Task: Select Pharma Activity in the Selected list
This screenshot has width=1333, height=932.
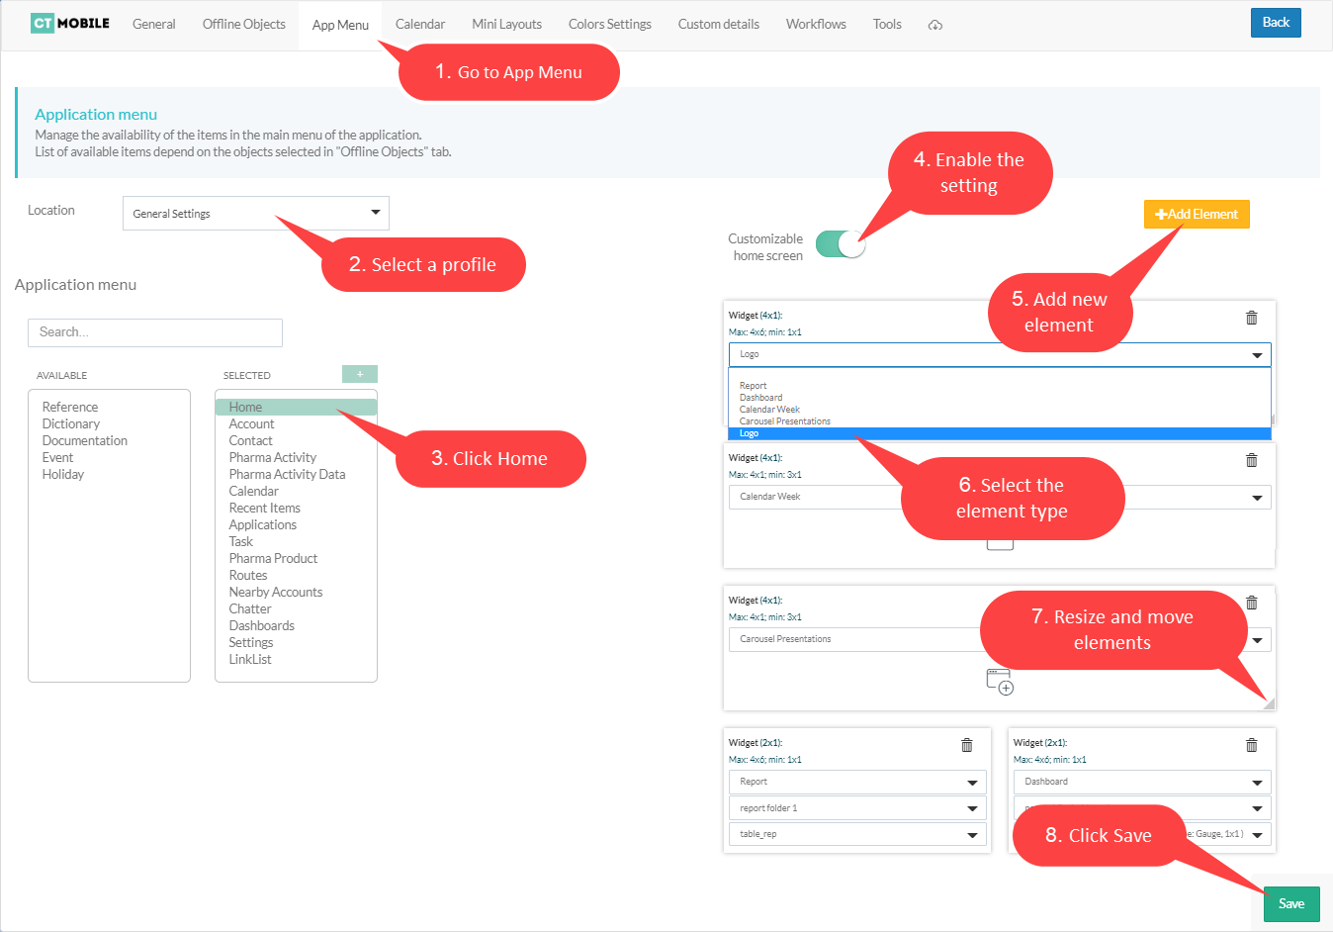Action: (273, 457)
